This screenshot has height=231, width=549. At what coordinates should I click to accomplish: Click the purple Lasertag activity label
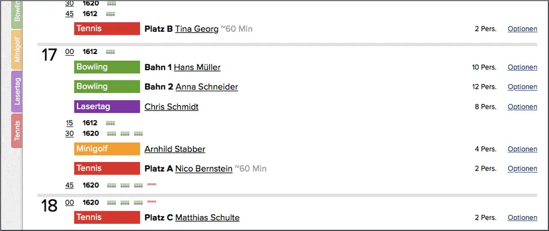[x=107, y=107]
